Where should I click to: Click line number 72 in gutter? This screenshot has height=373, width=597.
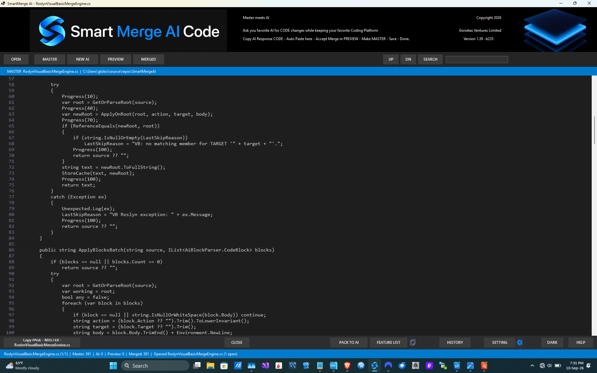click(12, 167)
